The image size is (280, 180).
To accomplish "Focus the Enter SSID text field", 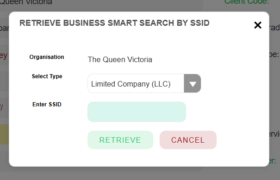I will pos(137,112).
